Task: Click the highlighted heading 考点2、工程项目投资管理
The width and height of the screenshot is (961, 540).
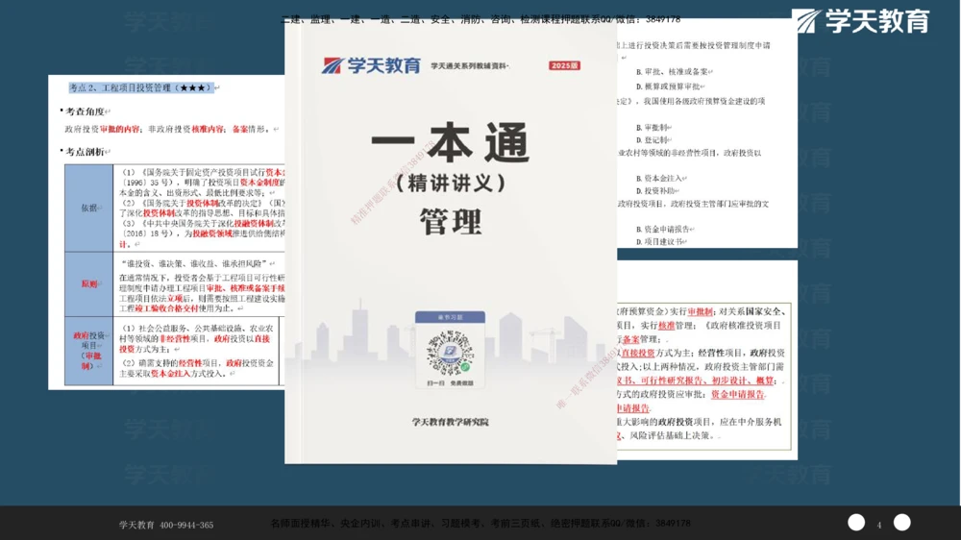Action: tap(141, 87)
